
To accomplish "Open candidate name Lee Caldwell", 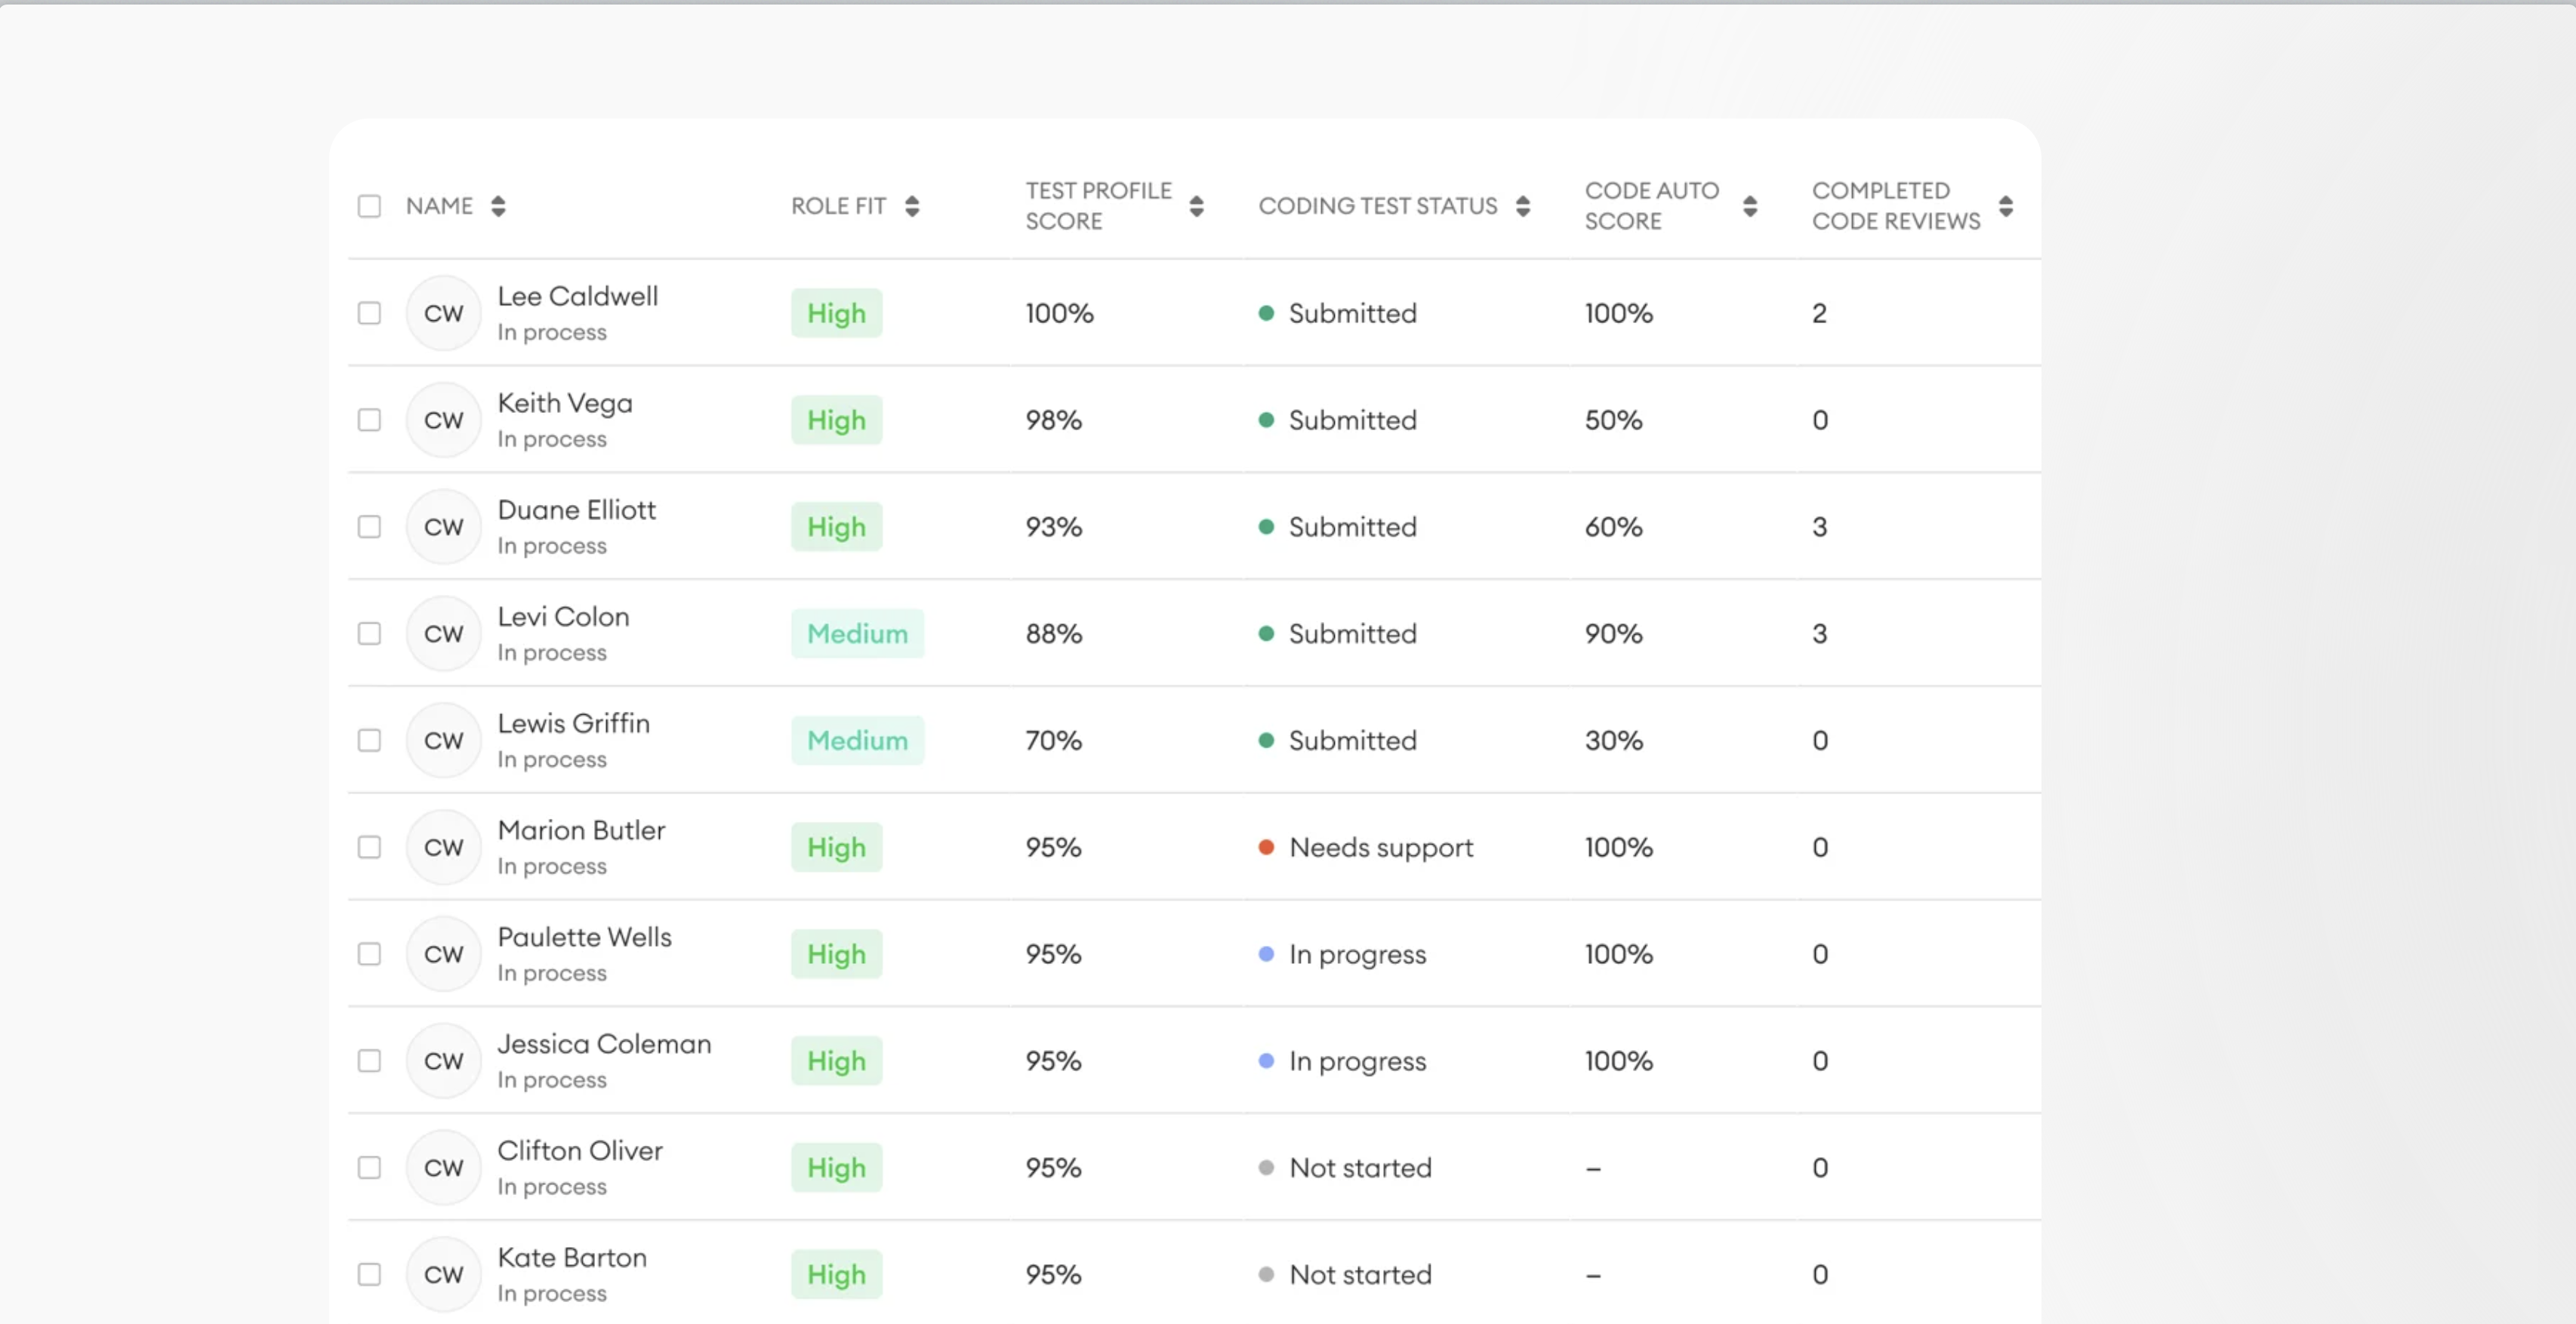I will 577,296.
